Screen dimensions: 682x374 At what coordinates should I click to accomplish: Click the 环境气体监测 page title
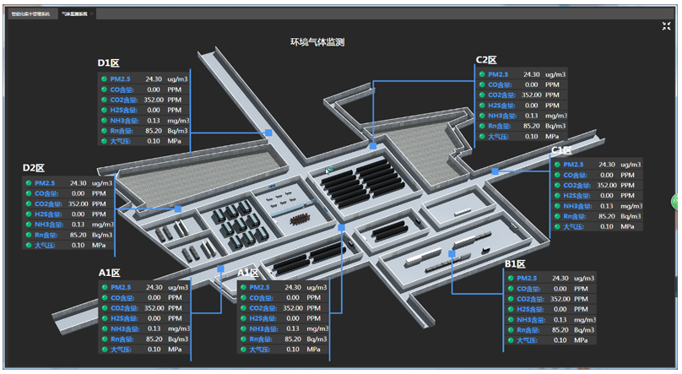pyautogui.click(x=317, y=42)
